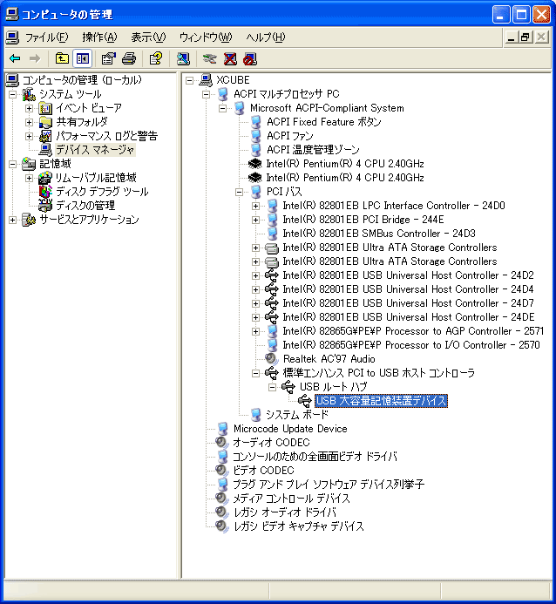
Task: Expand the USB Universal Host Controller - 24D2 node
Action: click(255, 275)
